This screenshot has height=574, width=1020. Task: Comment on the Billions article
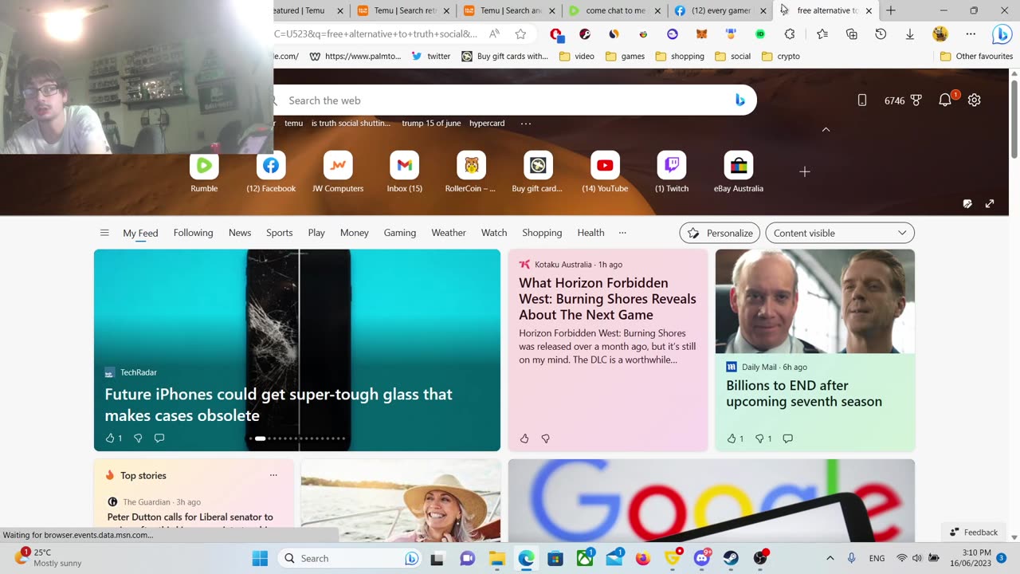[x=788, y=438]
